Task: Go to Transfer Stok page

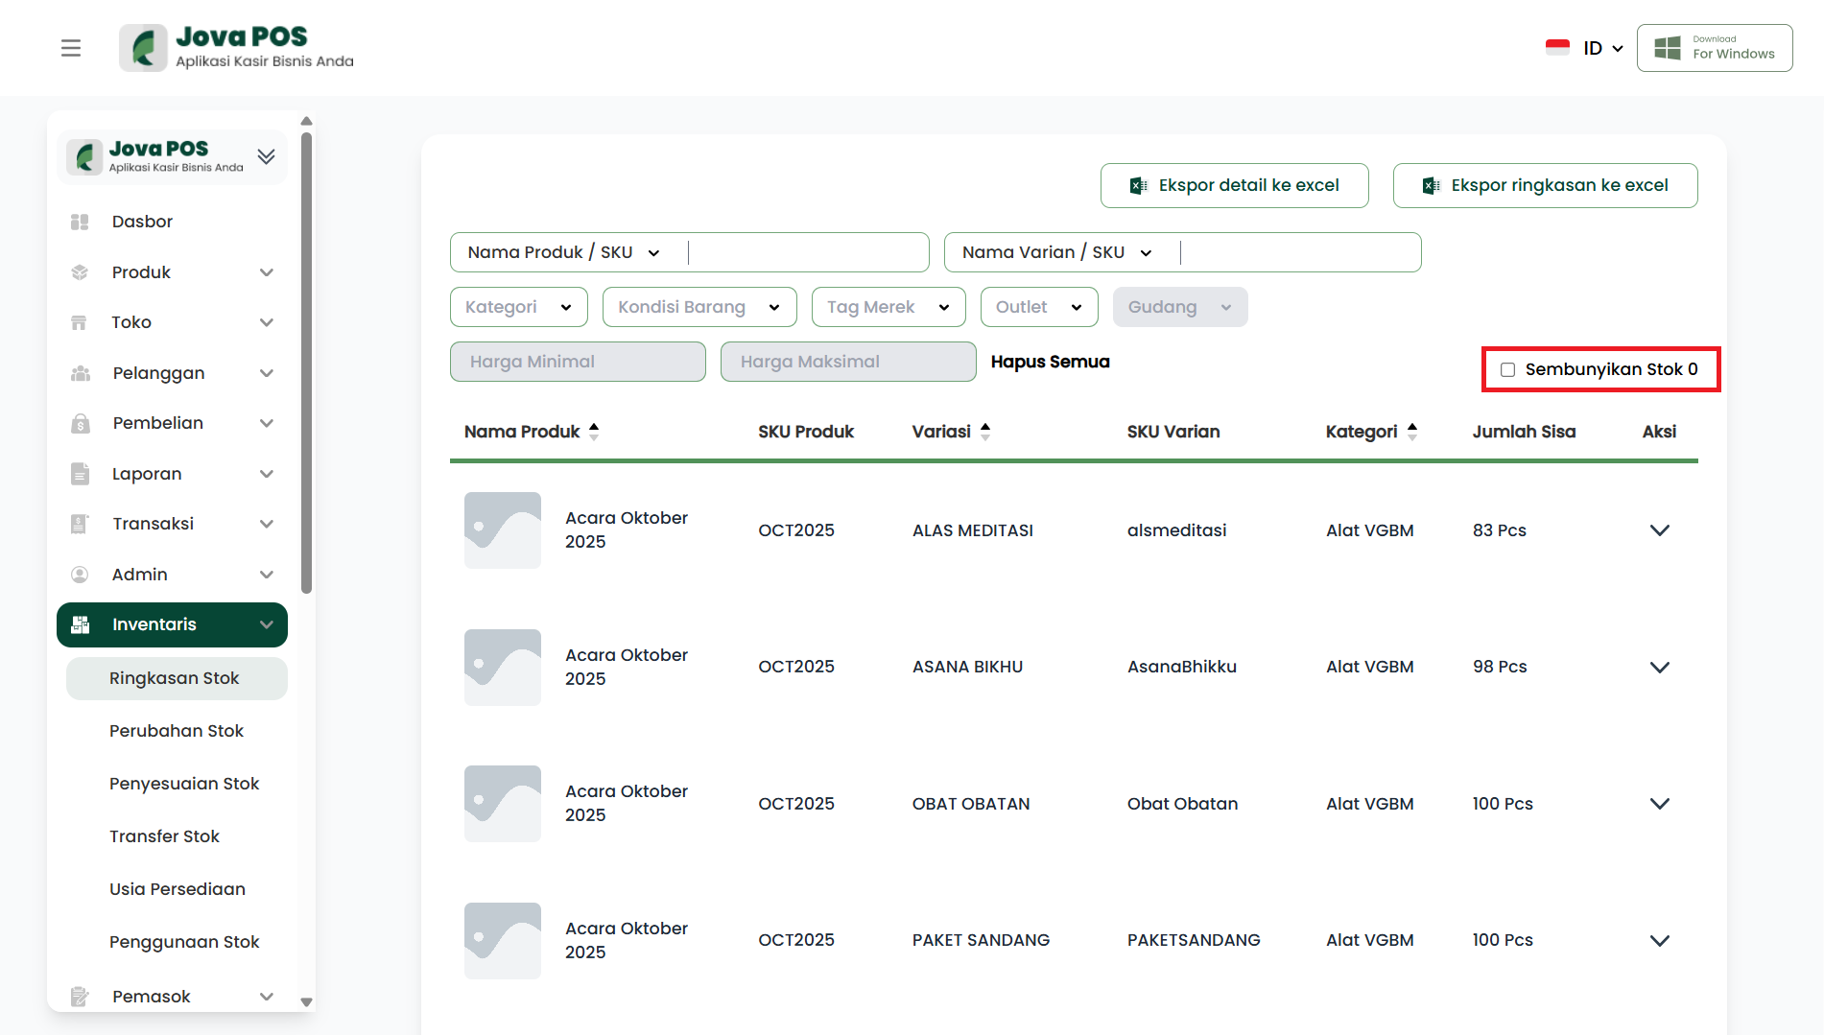Action: point(164,836)
